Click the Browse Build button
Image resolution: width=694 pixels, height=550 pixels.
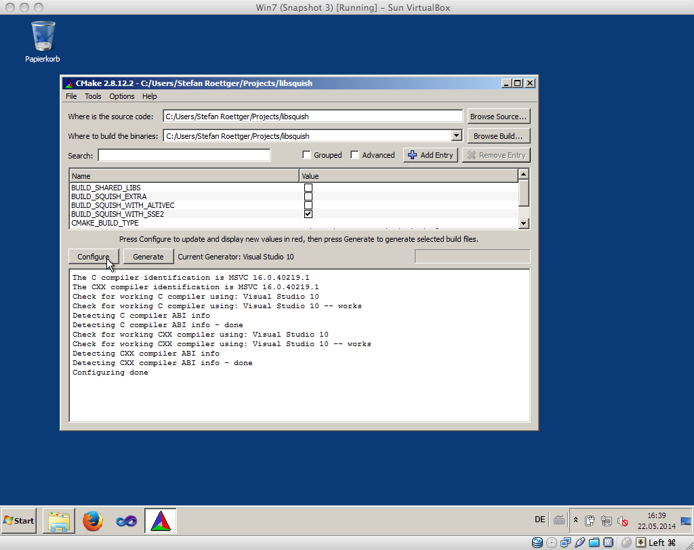498,136
